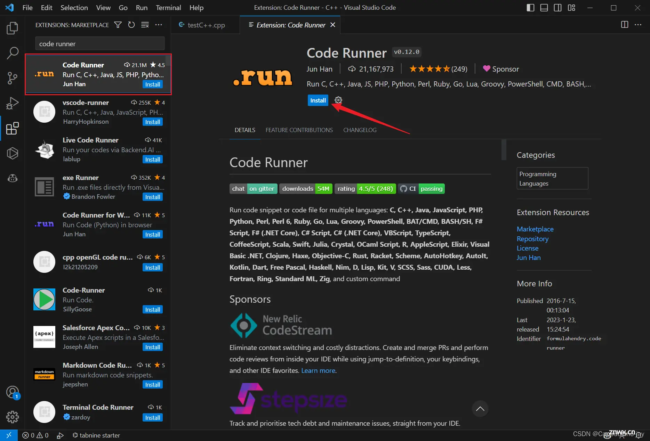Select the DETAILS tab
This screenshot has width=650, height=441.
(245, 130)
